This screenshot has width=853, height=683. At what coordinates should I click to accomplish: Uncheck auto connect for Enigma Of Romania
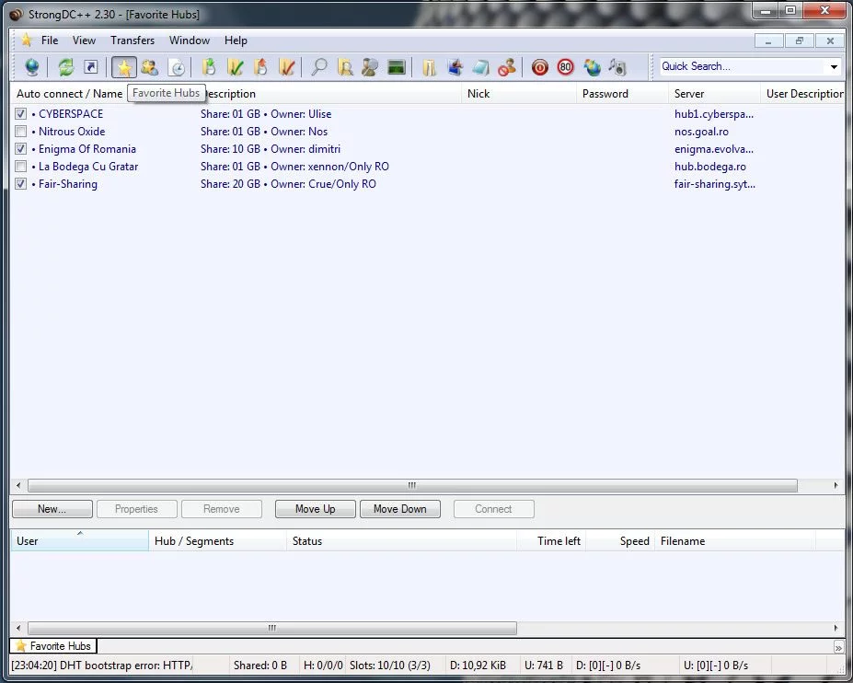pyautogui.click(x=20, y=148)
